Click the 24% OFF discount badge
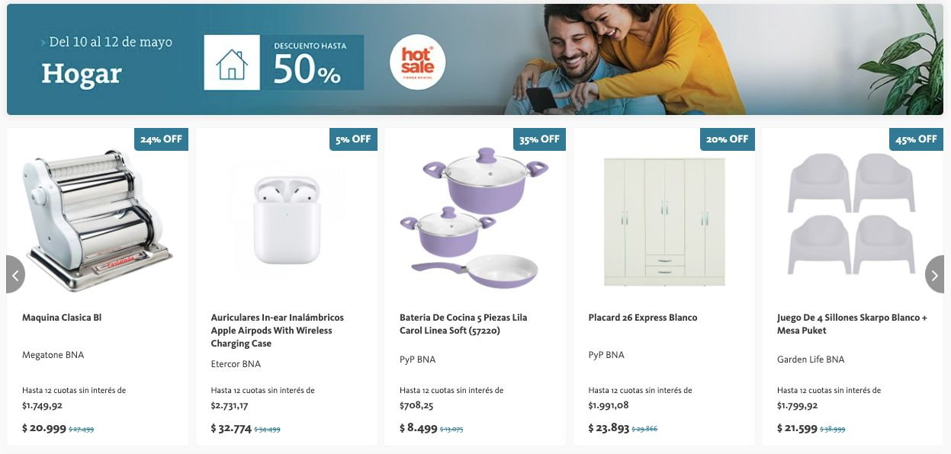Viewport: 951px width, 454px height. click(x=161, y=139)
